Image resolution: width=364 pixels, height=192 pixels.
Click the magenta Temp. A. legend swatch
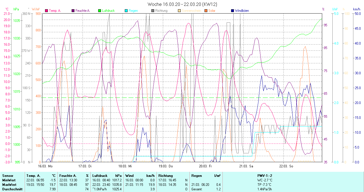46,11
